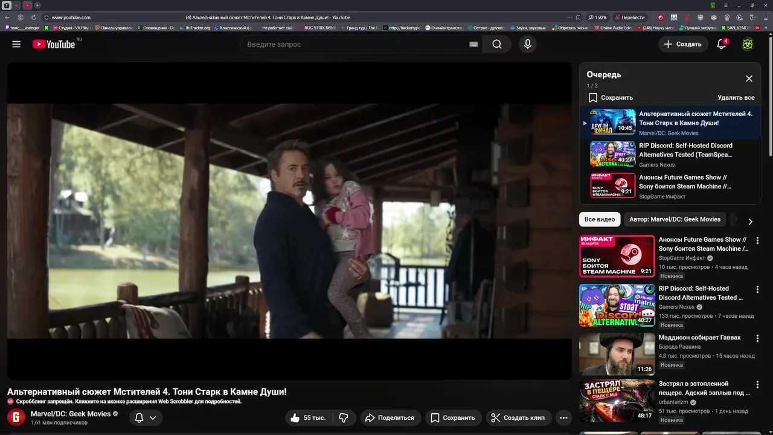The height and width of the screenshot is (435, 773).
Task: Play queue item RIP Discord: Self-Hosted Discord
Action: click(670, 154)
